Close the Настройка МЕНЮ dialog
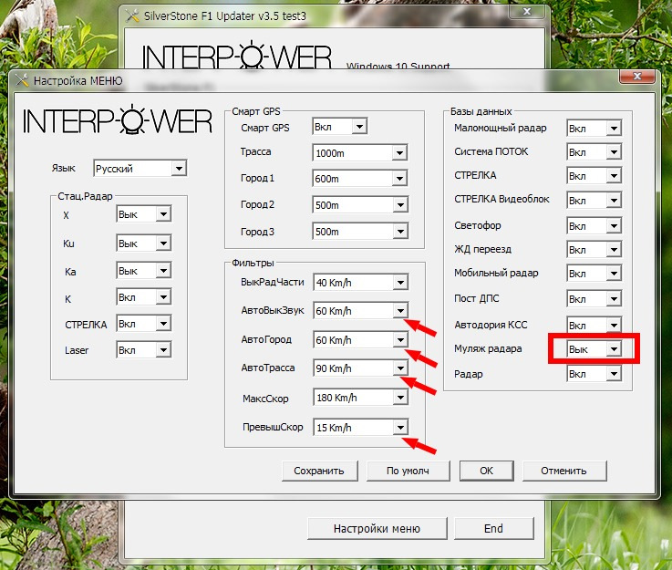The height and width of the screenshot is (570, 672). [x=637, y=76]
